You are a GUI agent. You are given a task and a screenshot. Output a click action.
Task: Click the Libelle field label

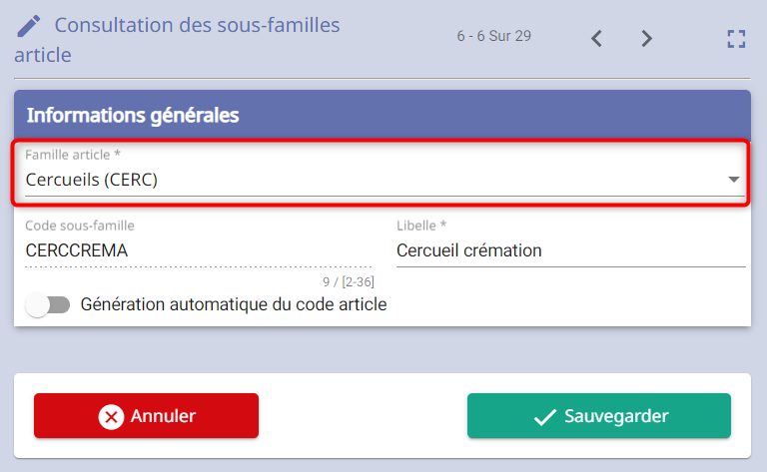point(421,226)
